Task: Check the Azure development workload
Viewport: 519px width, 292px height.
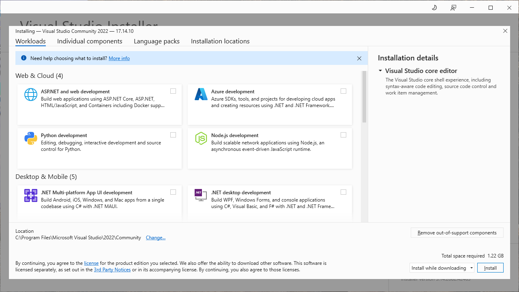Action: (343, 91)
